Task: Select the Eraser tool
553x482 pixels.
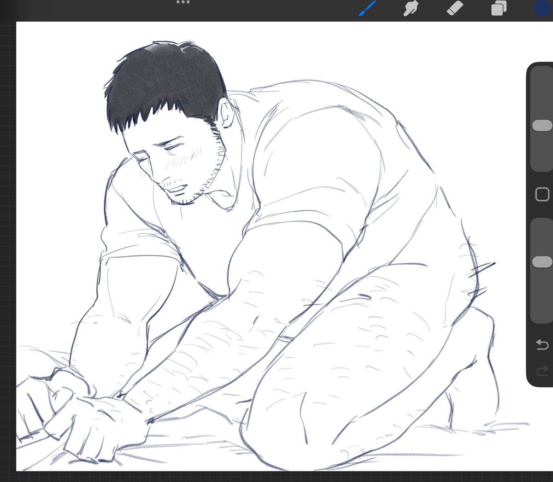Action: tap(455, 8)
